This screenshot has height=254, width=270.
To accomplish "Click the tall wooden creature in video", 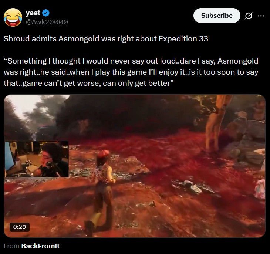I will 216,122.
